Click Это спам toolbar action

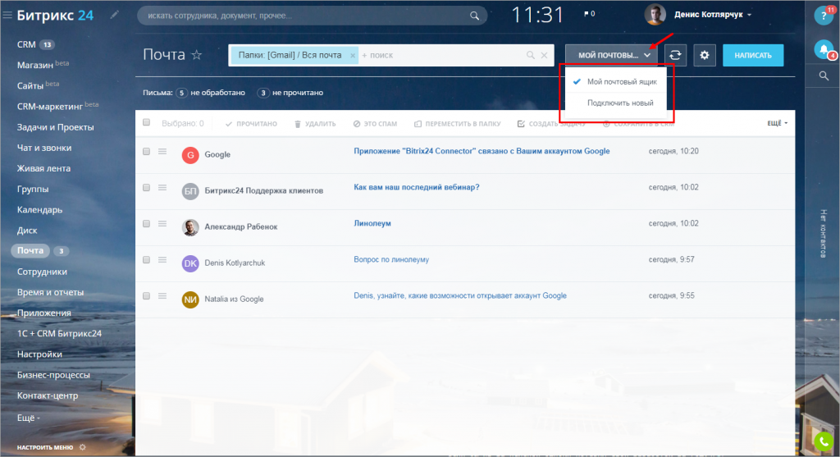click(375, 124)
